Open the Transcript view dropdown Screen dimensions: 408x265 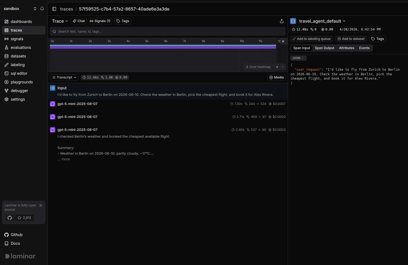[64, 77]
